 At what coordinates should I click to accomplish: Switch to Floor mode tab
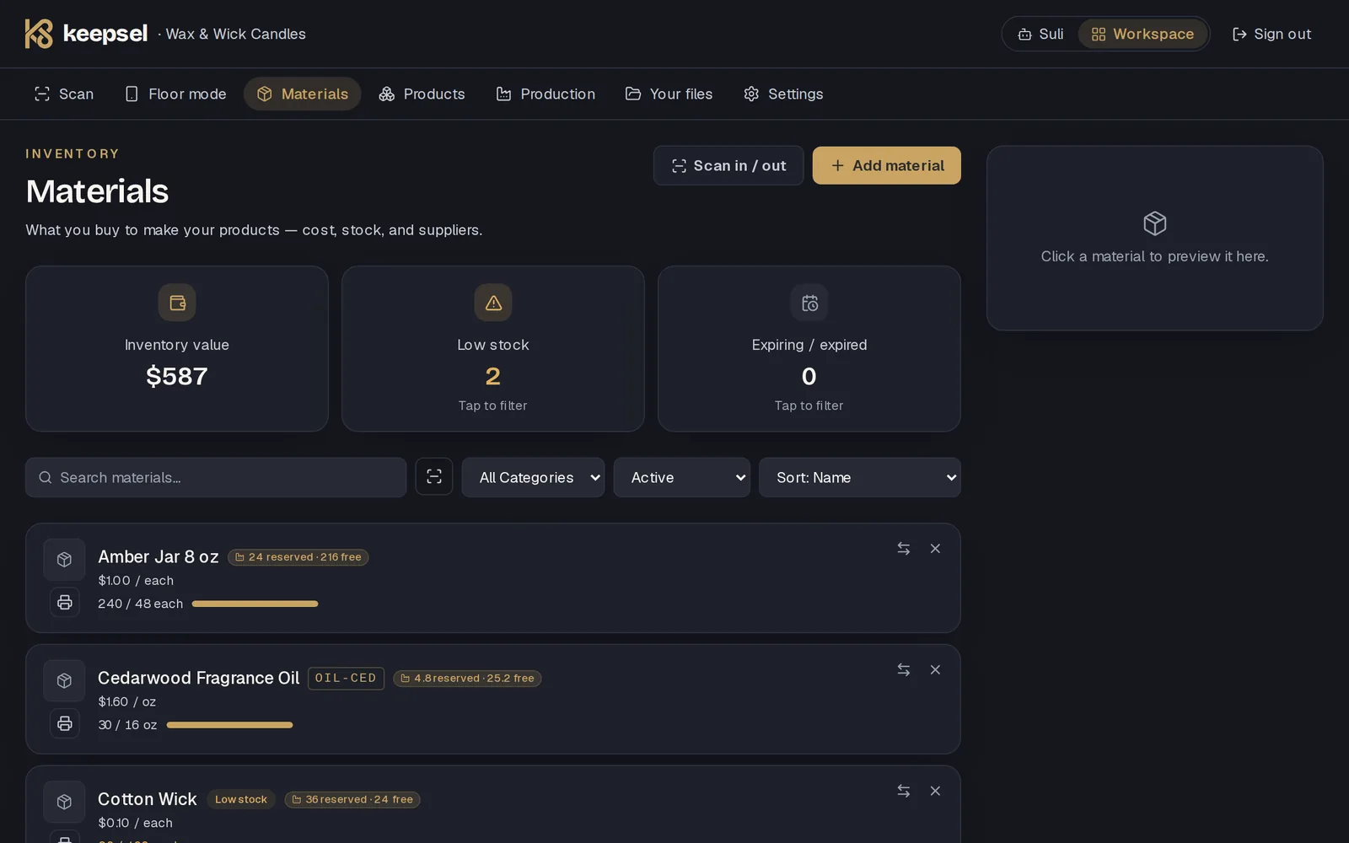[175, 94]
